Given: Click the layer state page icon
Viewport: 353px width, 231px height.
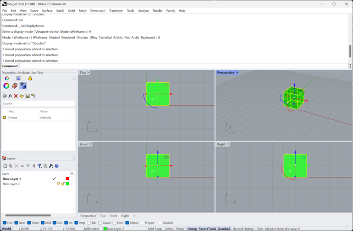Looking at the screenshot, I should point(45,166).
